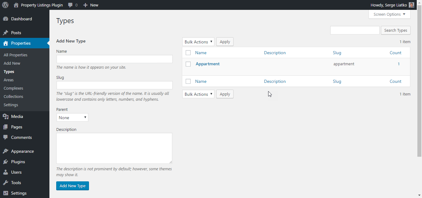Focus the Name input field

pos(114,59)
